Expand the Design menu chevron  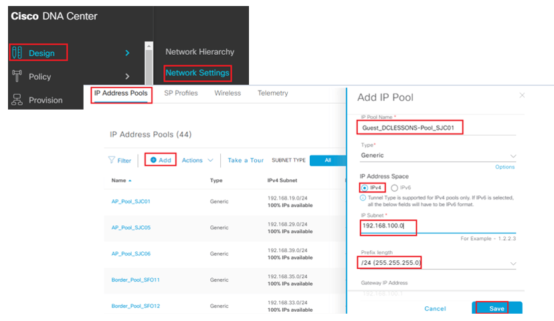click(x=127, y=53)
